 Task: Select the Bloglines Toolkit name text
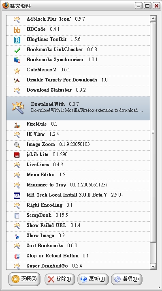tap(47, 39)
